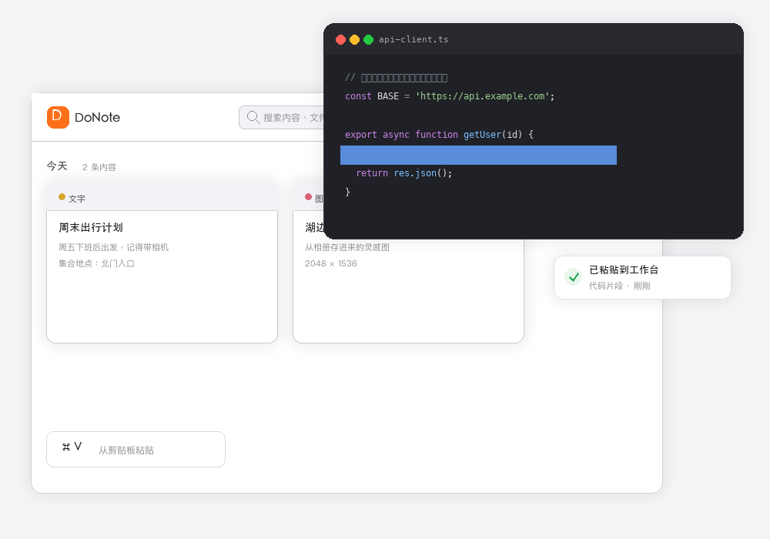Screen dimensions: 770x539
Task: Click the 已粘贴到工作台 notification toast
Action: point(642,277)
